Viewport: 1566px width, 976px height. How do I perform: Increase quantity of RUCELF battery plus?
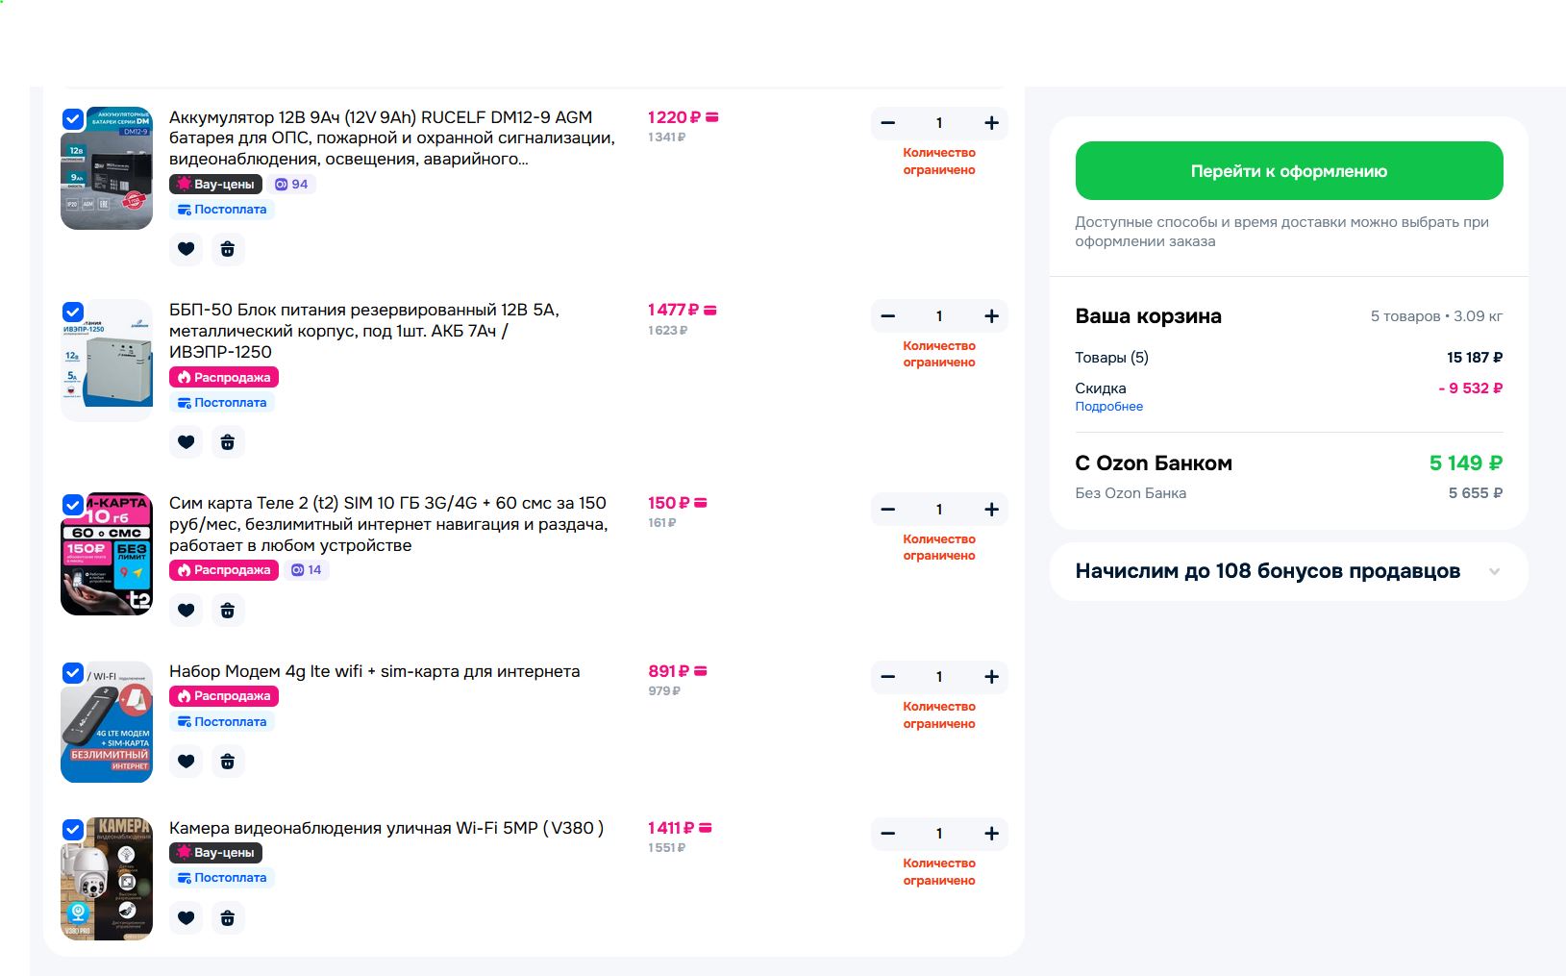991,123
